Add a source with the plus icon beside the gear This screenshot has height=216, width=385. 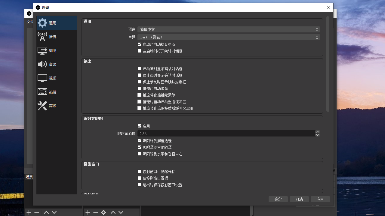point(88,212)
